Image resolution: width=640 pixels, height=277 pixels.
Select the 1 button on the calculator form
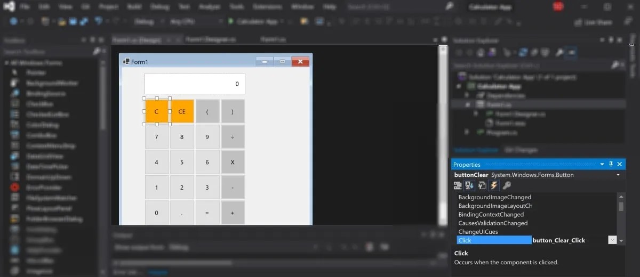tap(156, 188)
